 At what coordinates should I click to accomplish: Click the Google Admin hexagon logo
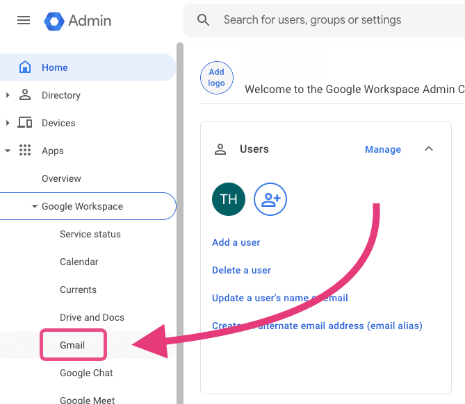pyautogui.click(x=54, y=21)
